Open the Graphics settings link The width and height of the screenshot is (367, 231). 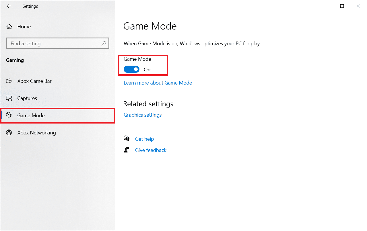(x=143, y=115)
